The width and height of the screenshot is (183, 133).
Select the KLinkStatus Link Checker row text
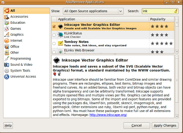[x=73, y=35]
